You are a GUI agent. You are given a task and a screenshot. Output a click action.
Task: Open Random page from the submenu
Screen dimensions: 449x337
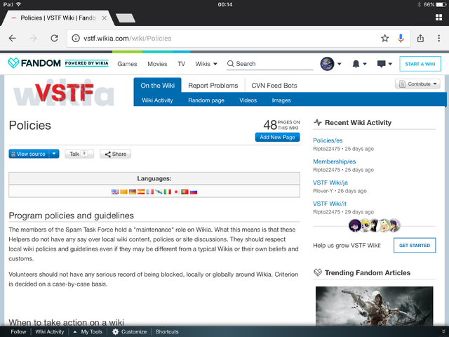point(206,100)
